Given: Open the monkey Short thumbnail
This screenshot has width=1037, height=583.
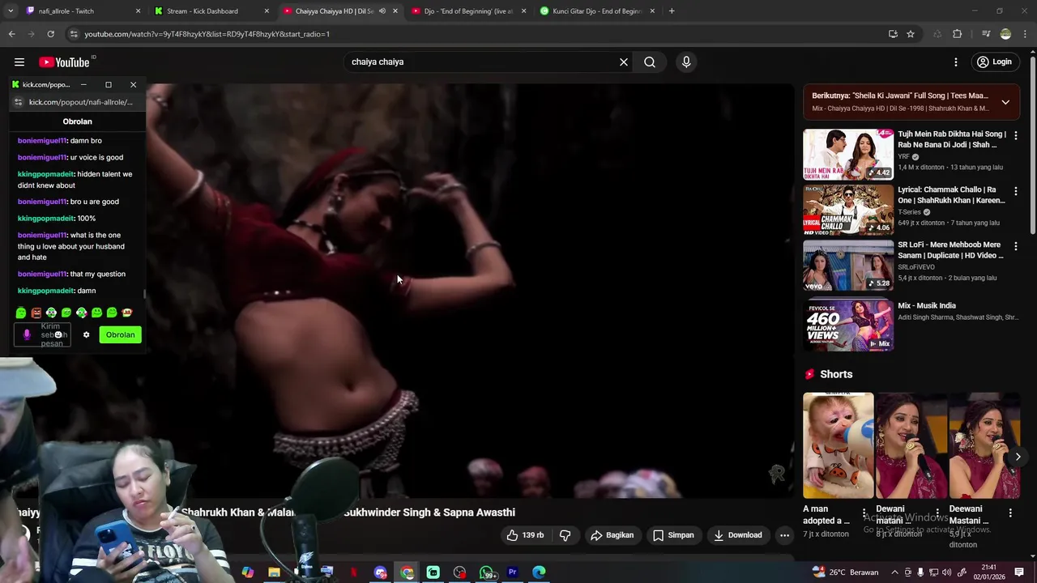Looking at the screenshot, I should 838,445.
